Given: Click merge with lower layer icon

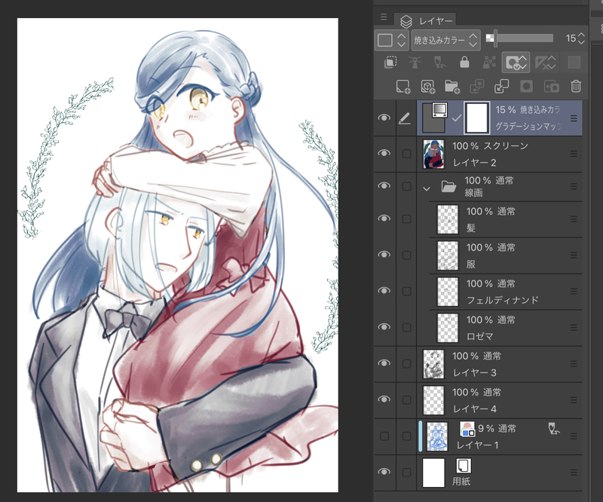Looking at the screenshot, I should [501, 87].
